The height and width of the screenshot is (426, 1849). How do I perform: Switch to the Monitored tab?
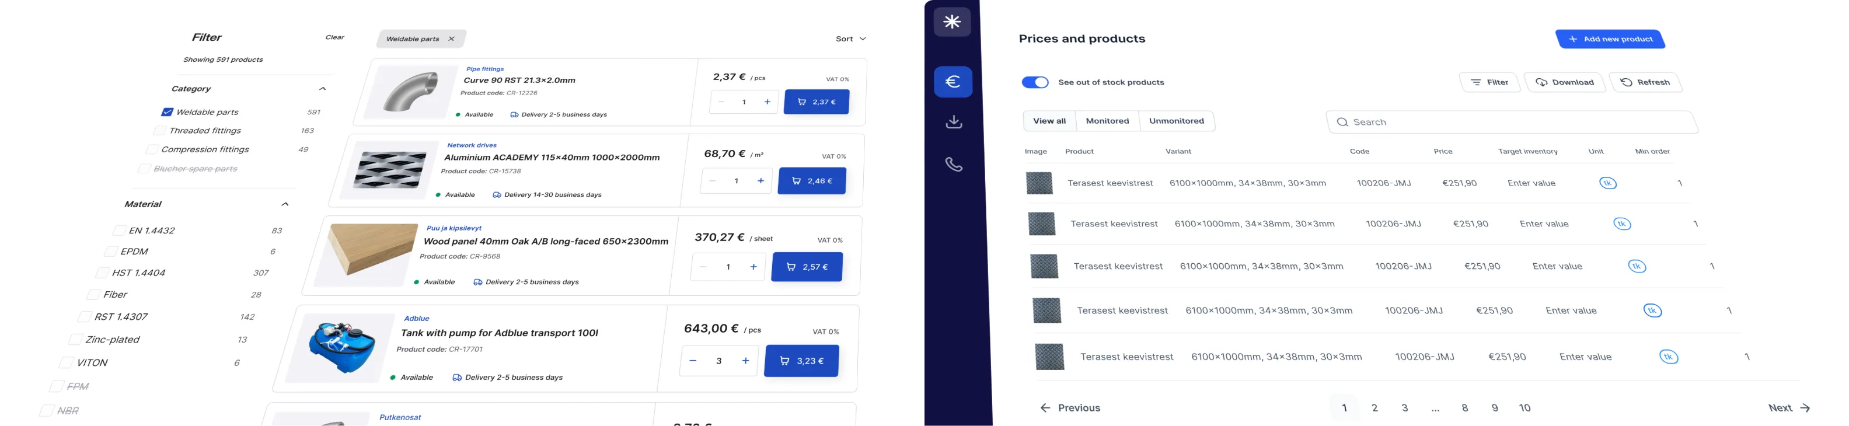pyautogui.click(x=1107, y=121)
